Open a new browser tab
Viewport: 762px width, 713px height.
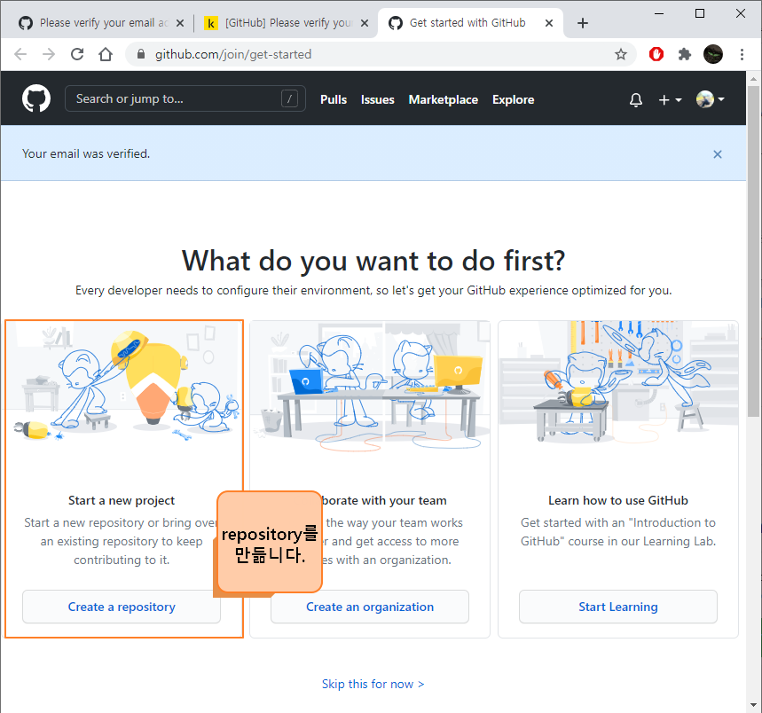coord(583,23)
